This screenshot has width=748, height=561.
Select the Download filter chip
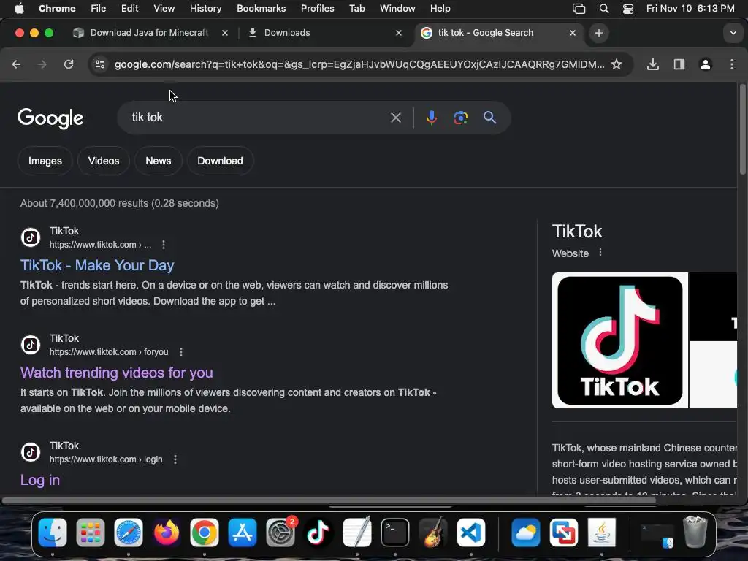coord(220,161)
